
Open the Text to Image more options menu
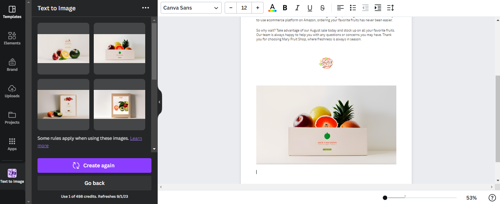point(146,8)
